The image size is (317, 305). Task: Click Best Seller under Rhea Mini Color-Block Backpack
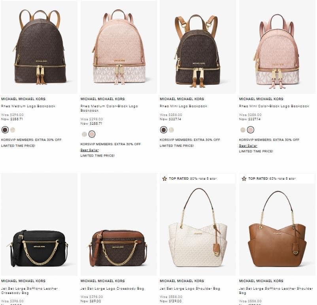[248, 146]
